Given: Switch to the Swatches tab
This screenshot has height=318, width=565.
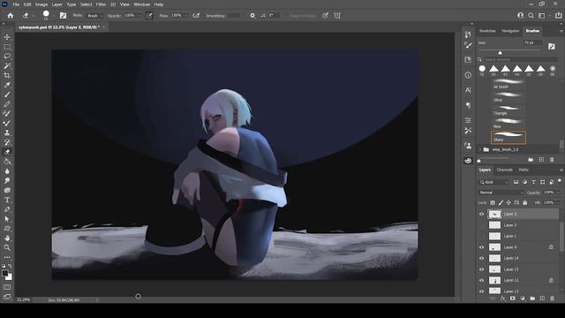Looking at the screenshot, I should click(x=487, y=31).
